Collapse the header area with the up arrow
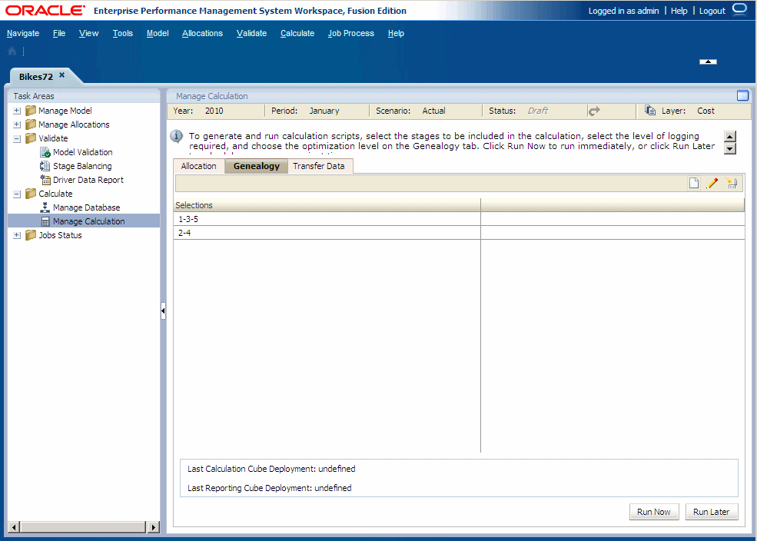757x541 pixels. pyautogui.click(x=708, y=61)
